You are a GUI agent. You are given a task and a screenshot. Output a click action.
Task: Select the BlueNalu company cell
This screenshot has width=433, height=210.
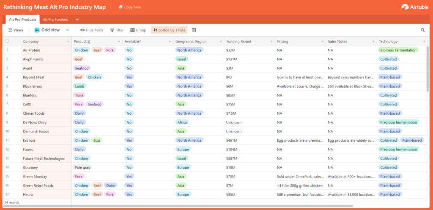tap(46, 95)
